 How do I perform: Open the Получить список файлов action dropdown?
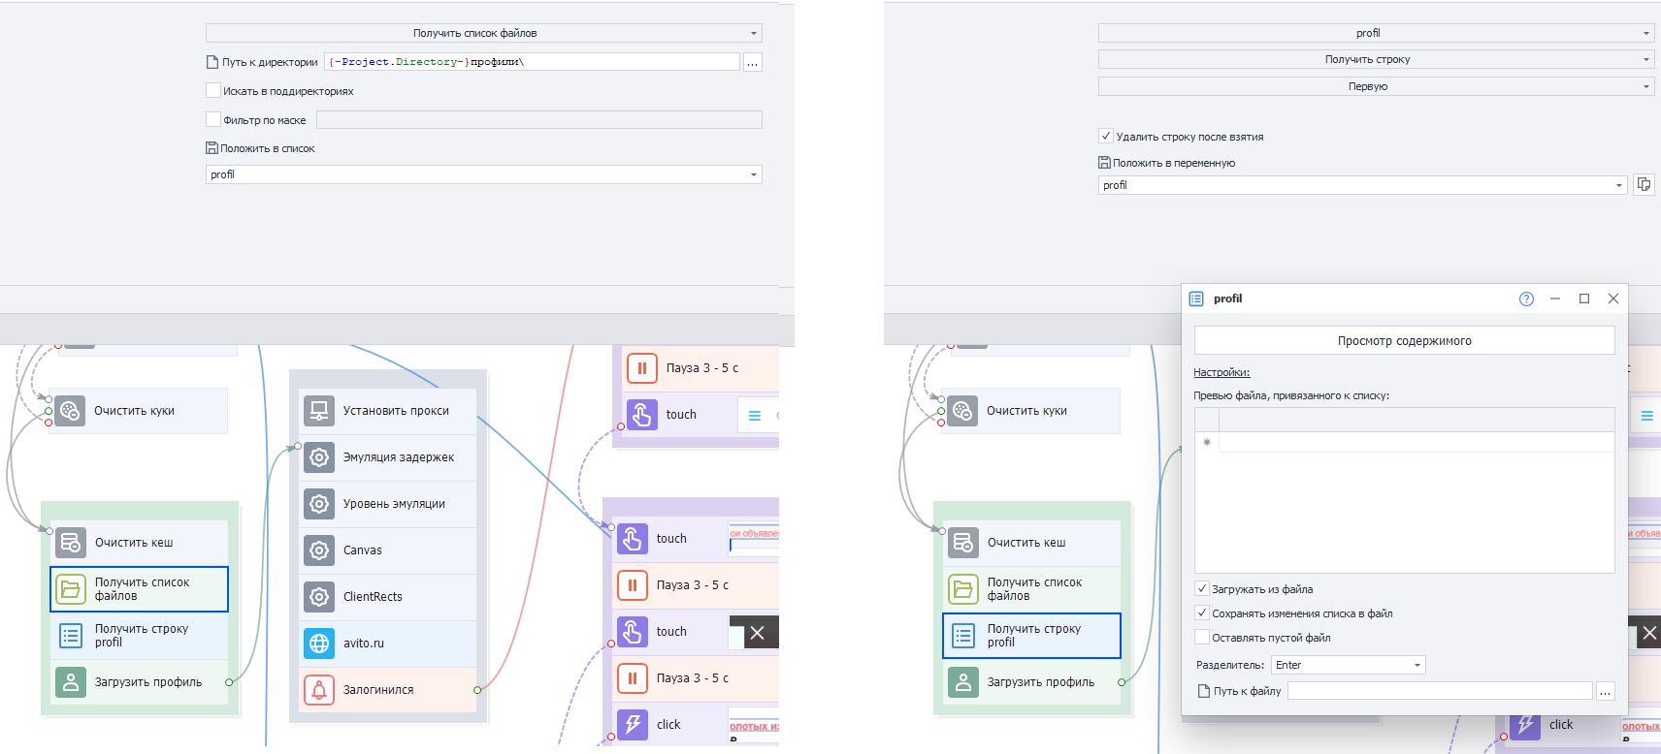[484, 33]
